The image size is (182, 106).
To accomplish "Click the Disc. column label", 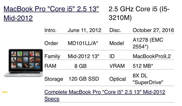I will (115, 30).
